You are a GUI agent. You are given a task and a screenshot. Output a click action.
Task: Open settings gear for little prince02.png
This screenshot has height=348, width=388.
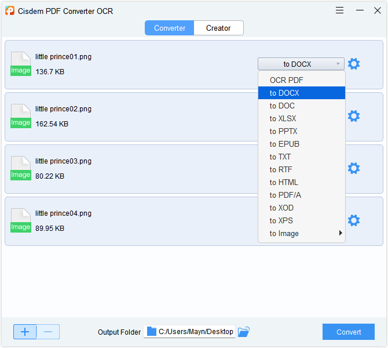[x=354, y=116]
